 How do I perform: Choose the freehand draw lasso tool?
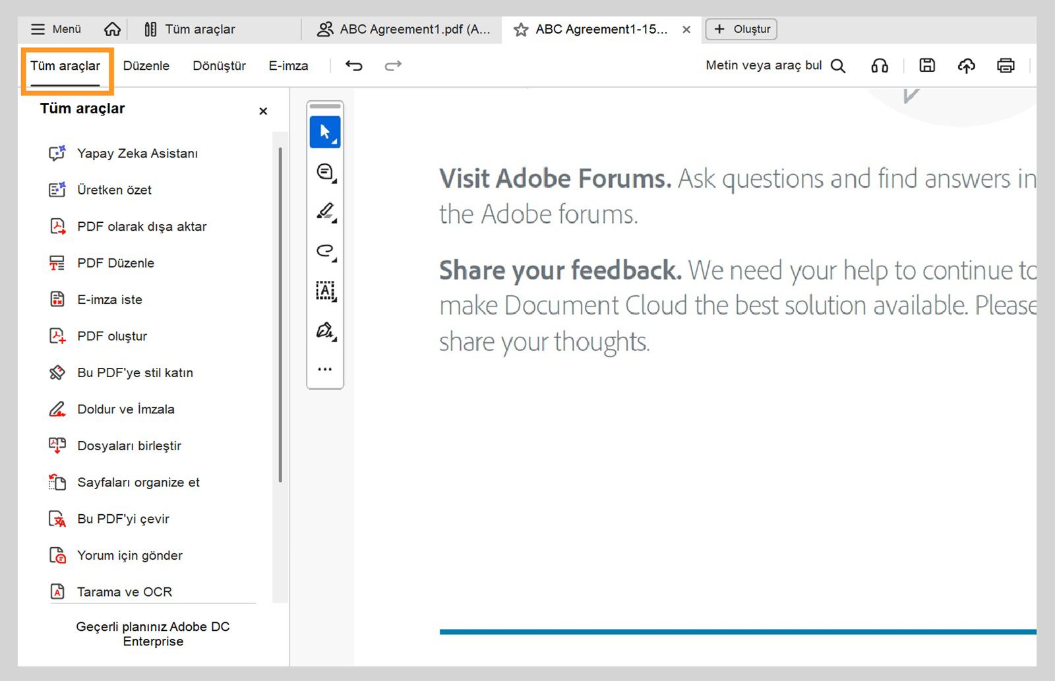point(325,251)
